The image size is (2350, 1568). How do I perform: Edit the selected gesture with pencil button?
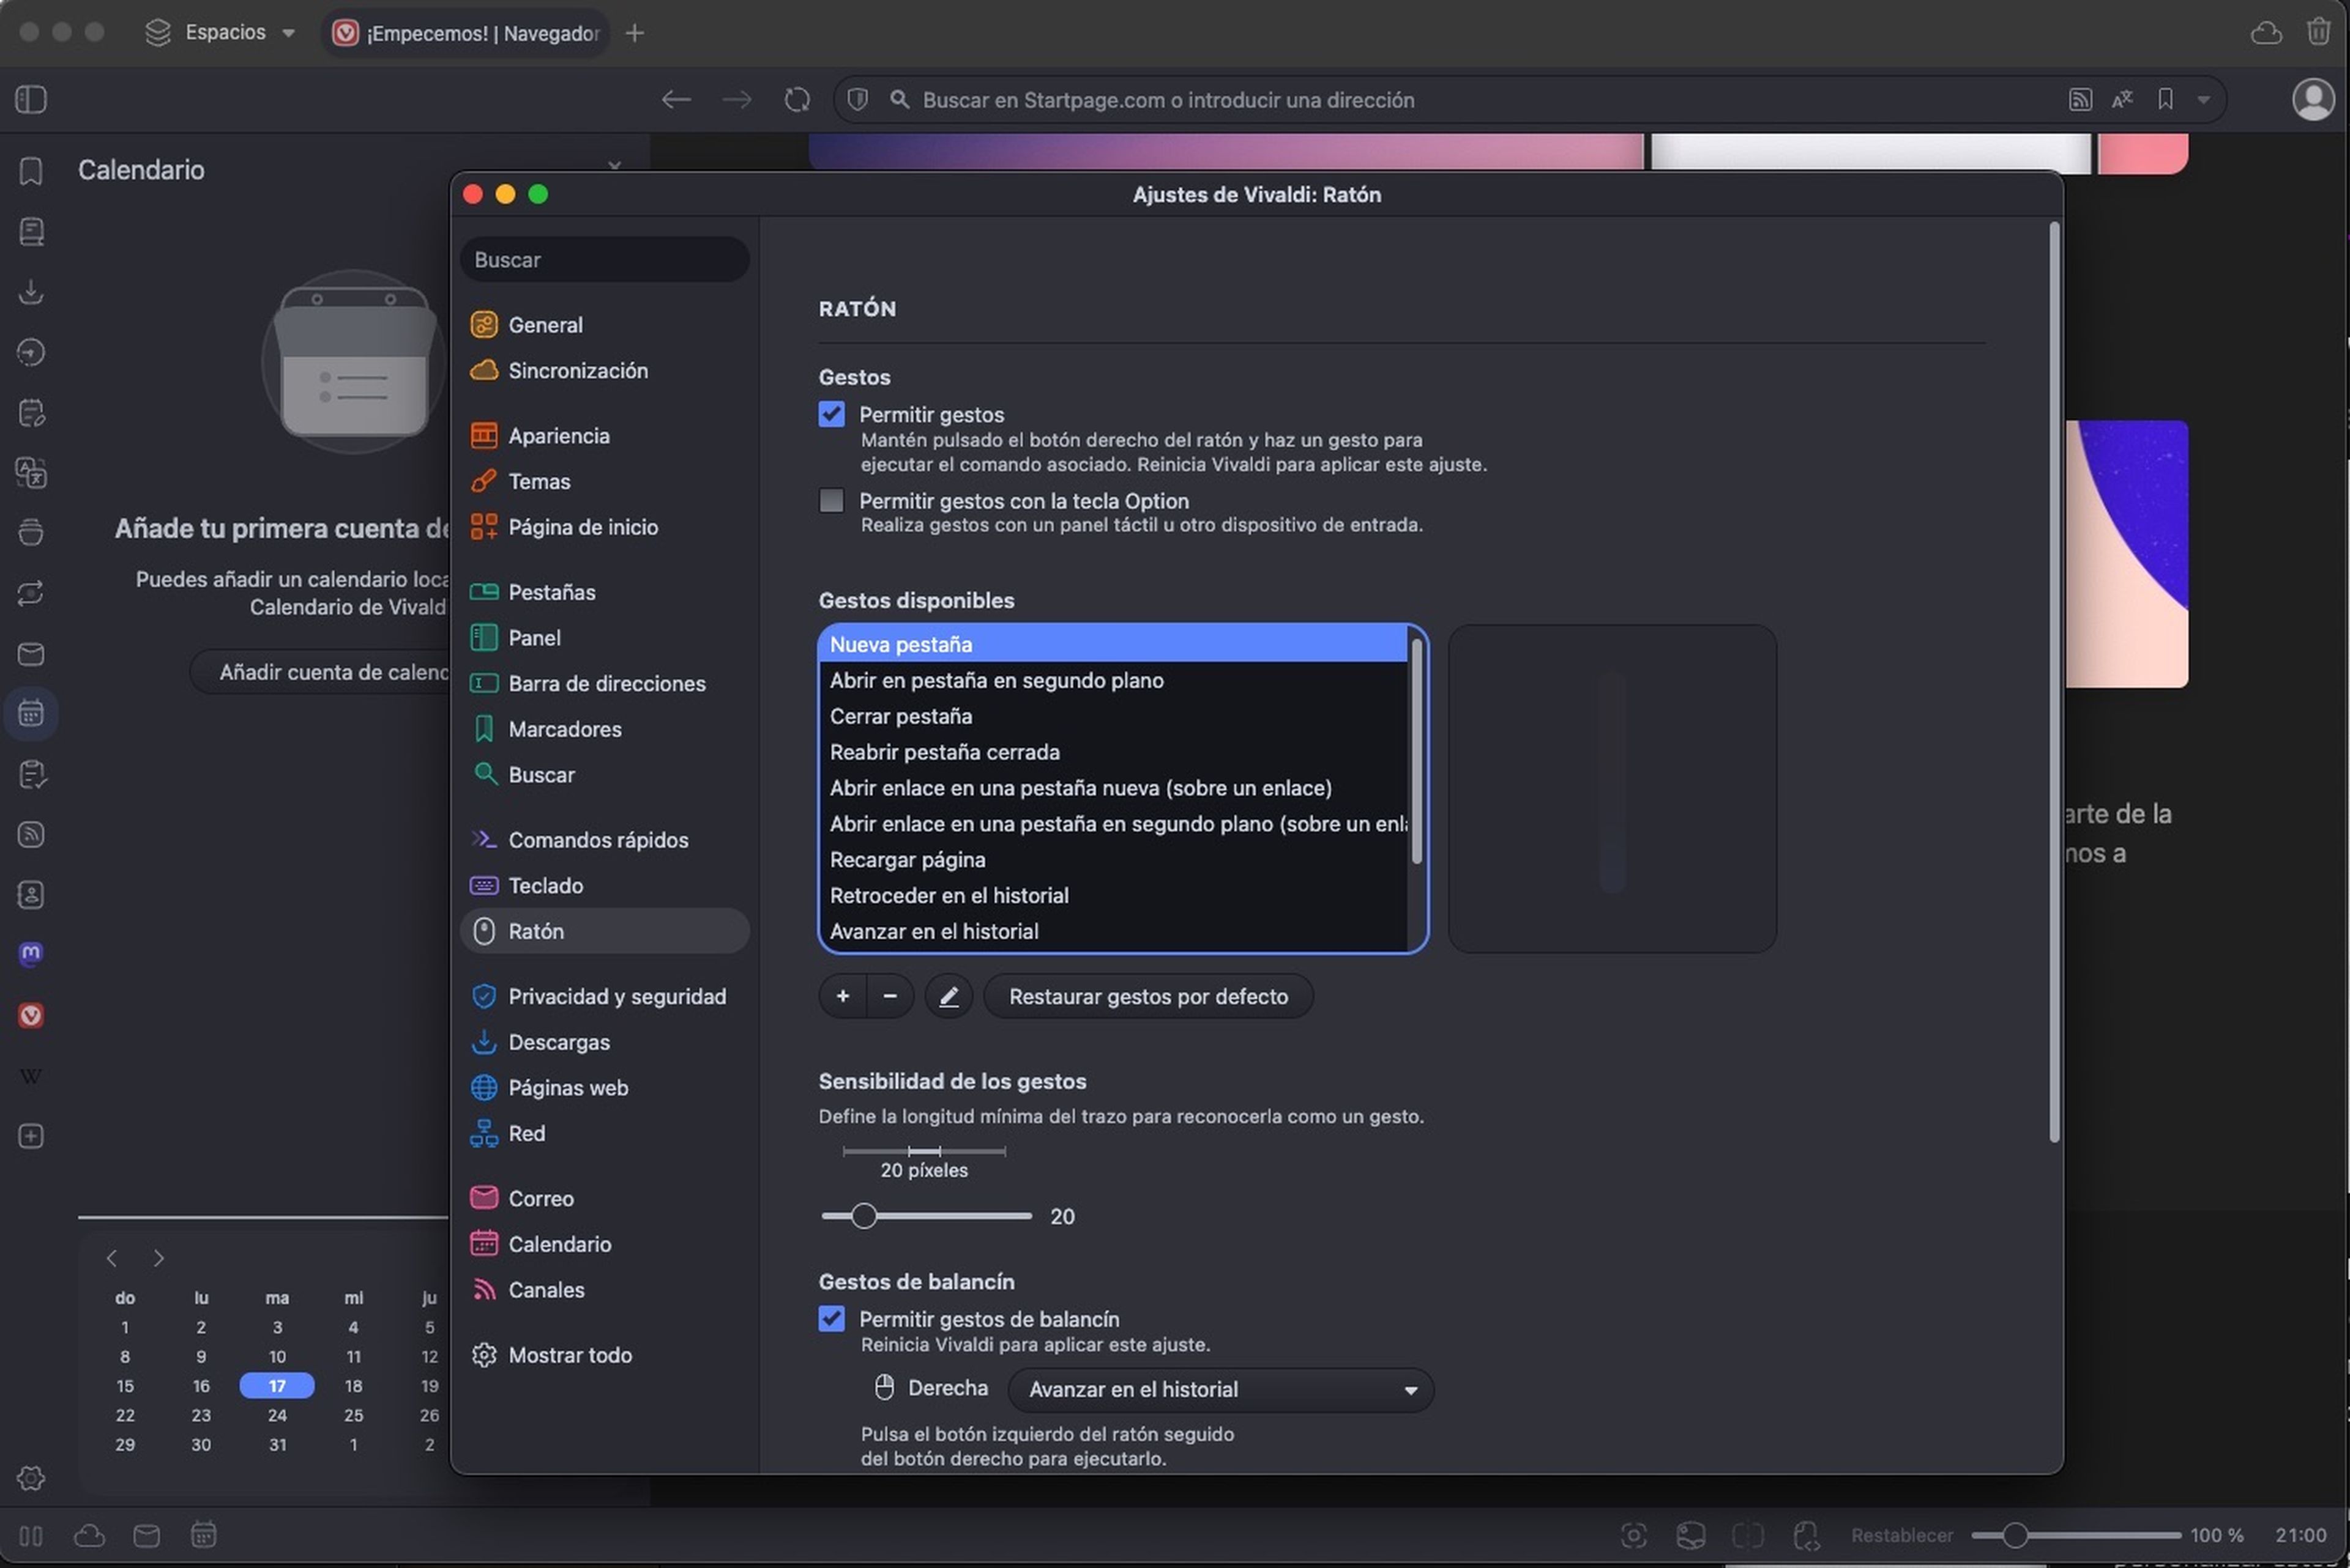949,997
